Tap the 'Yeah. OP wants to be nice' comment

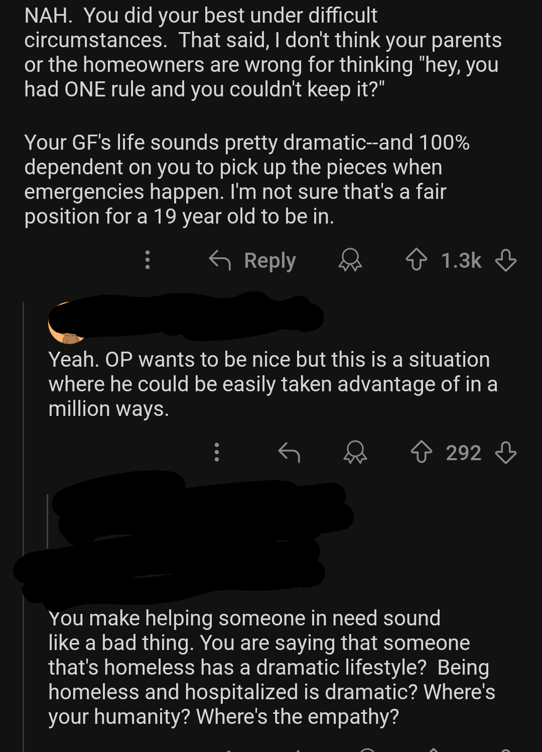point(271,384)
